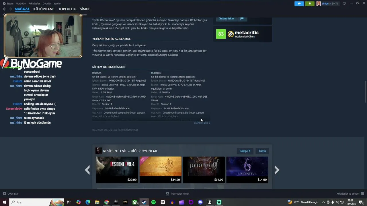Click the carousel horizontal scrollbar under thumbnails
Image resolution: width=367 pixels, height=206 pixels.
tap(146, 188)
